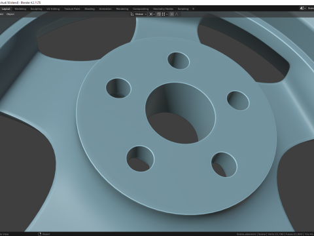Toggle the snapping magnet button
314x236 pixels.
pyautogui.click(x=159, y=14)
